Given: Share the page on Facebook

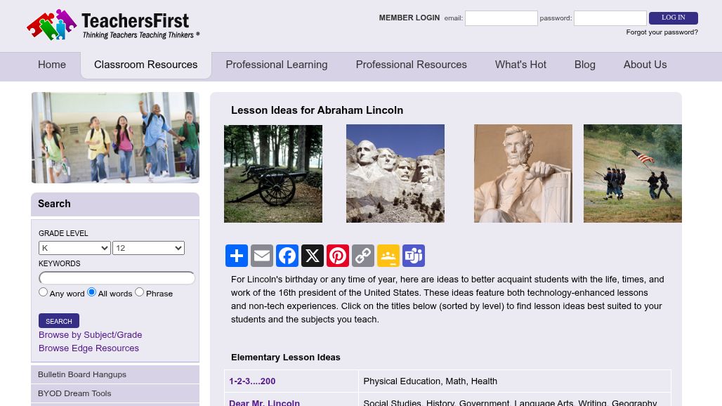Looking at the screenshot, I should 287,256.
